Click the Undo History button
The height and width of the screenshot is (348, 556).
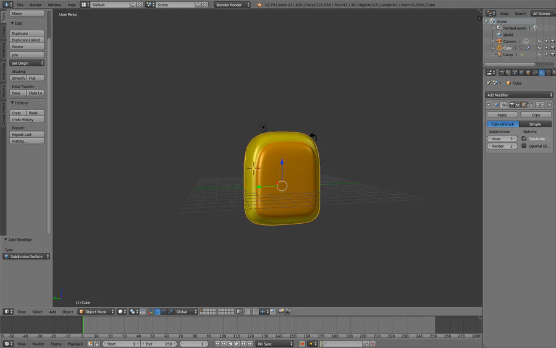click(27, 119)
